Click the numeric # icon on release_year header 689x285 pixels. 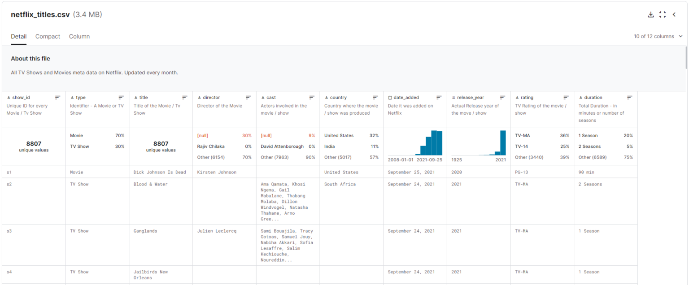point(453,97)
